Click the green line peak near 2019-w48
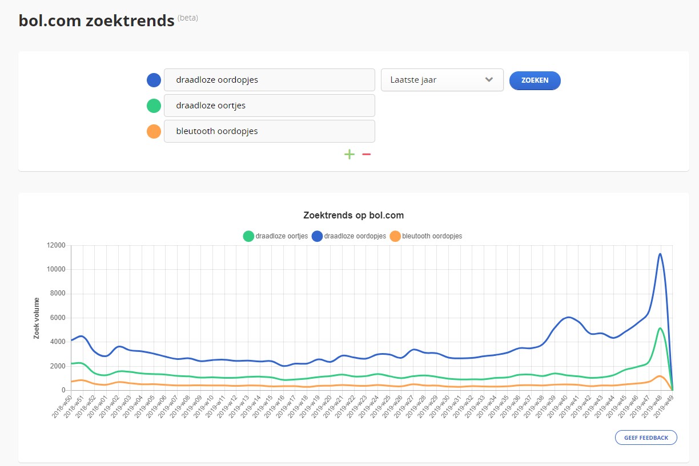Image resolution: width=699 pixels, height=466 pixels. [x=660, y=329]
